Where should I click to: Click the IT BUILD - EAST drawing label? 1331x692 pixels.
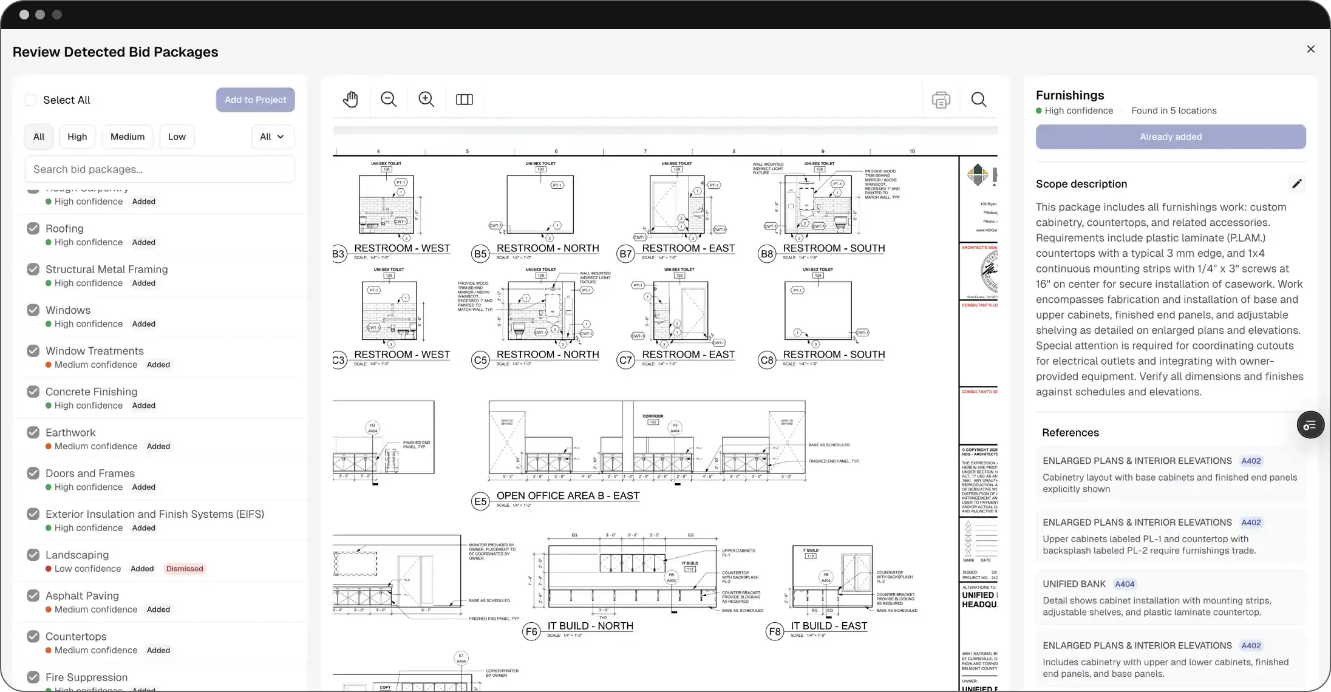(829, 626)
